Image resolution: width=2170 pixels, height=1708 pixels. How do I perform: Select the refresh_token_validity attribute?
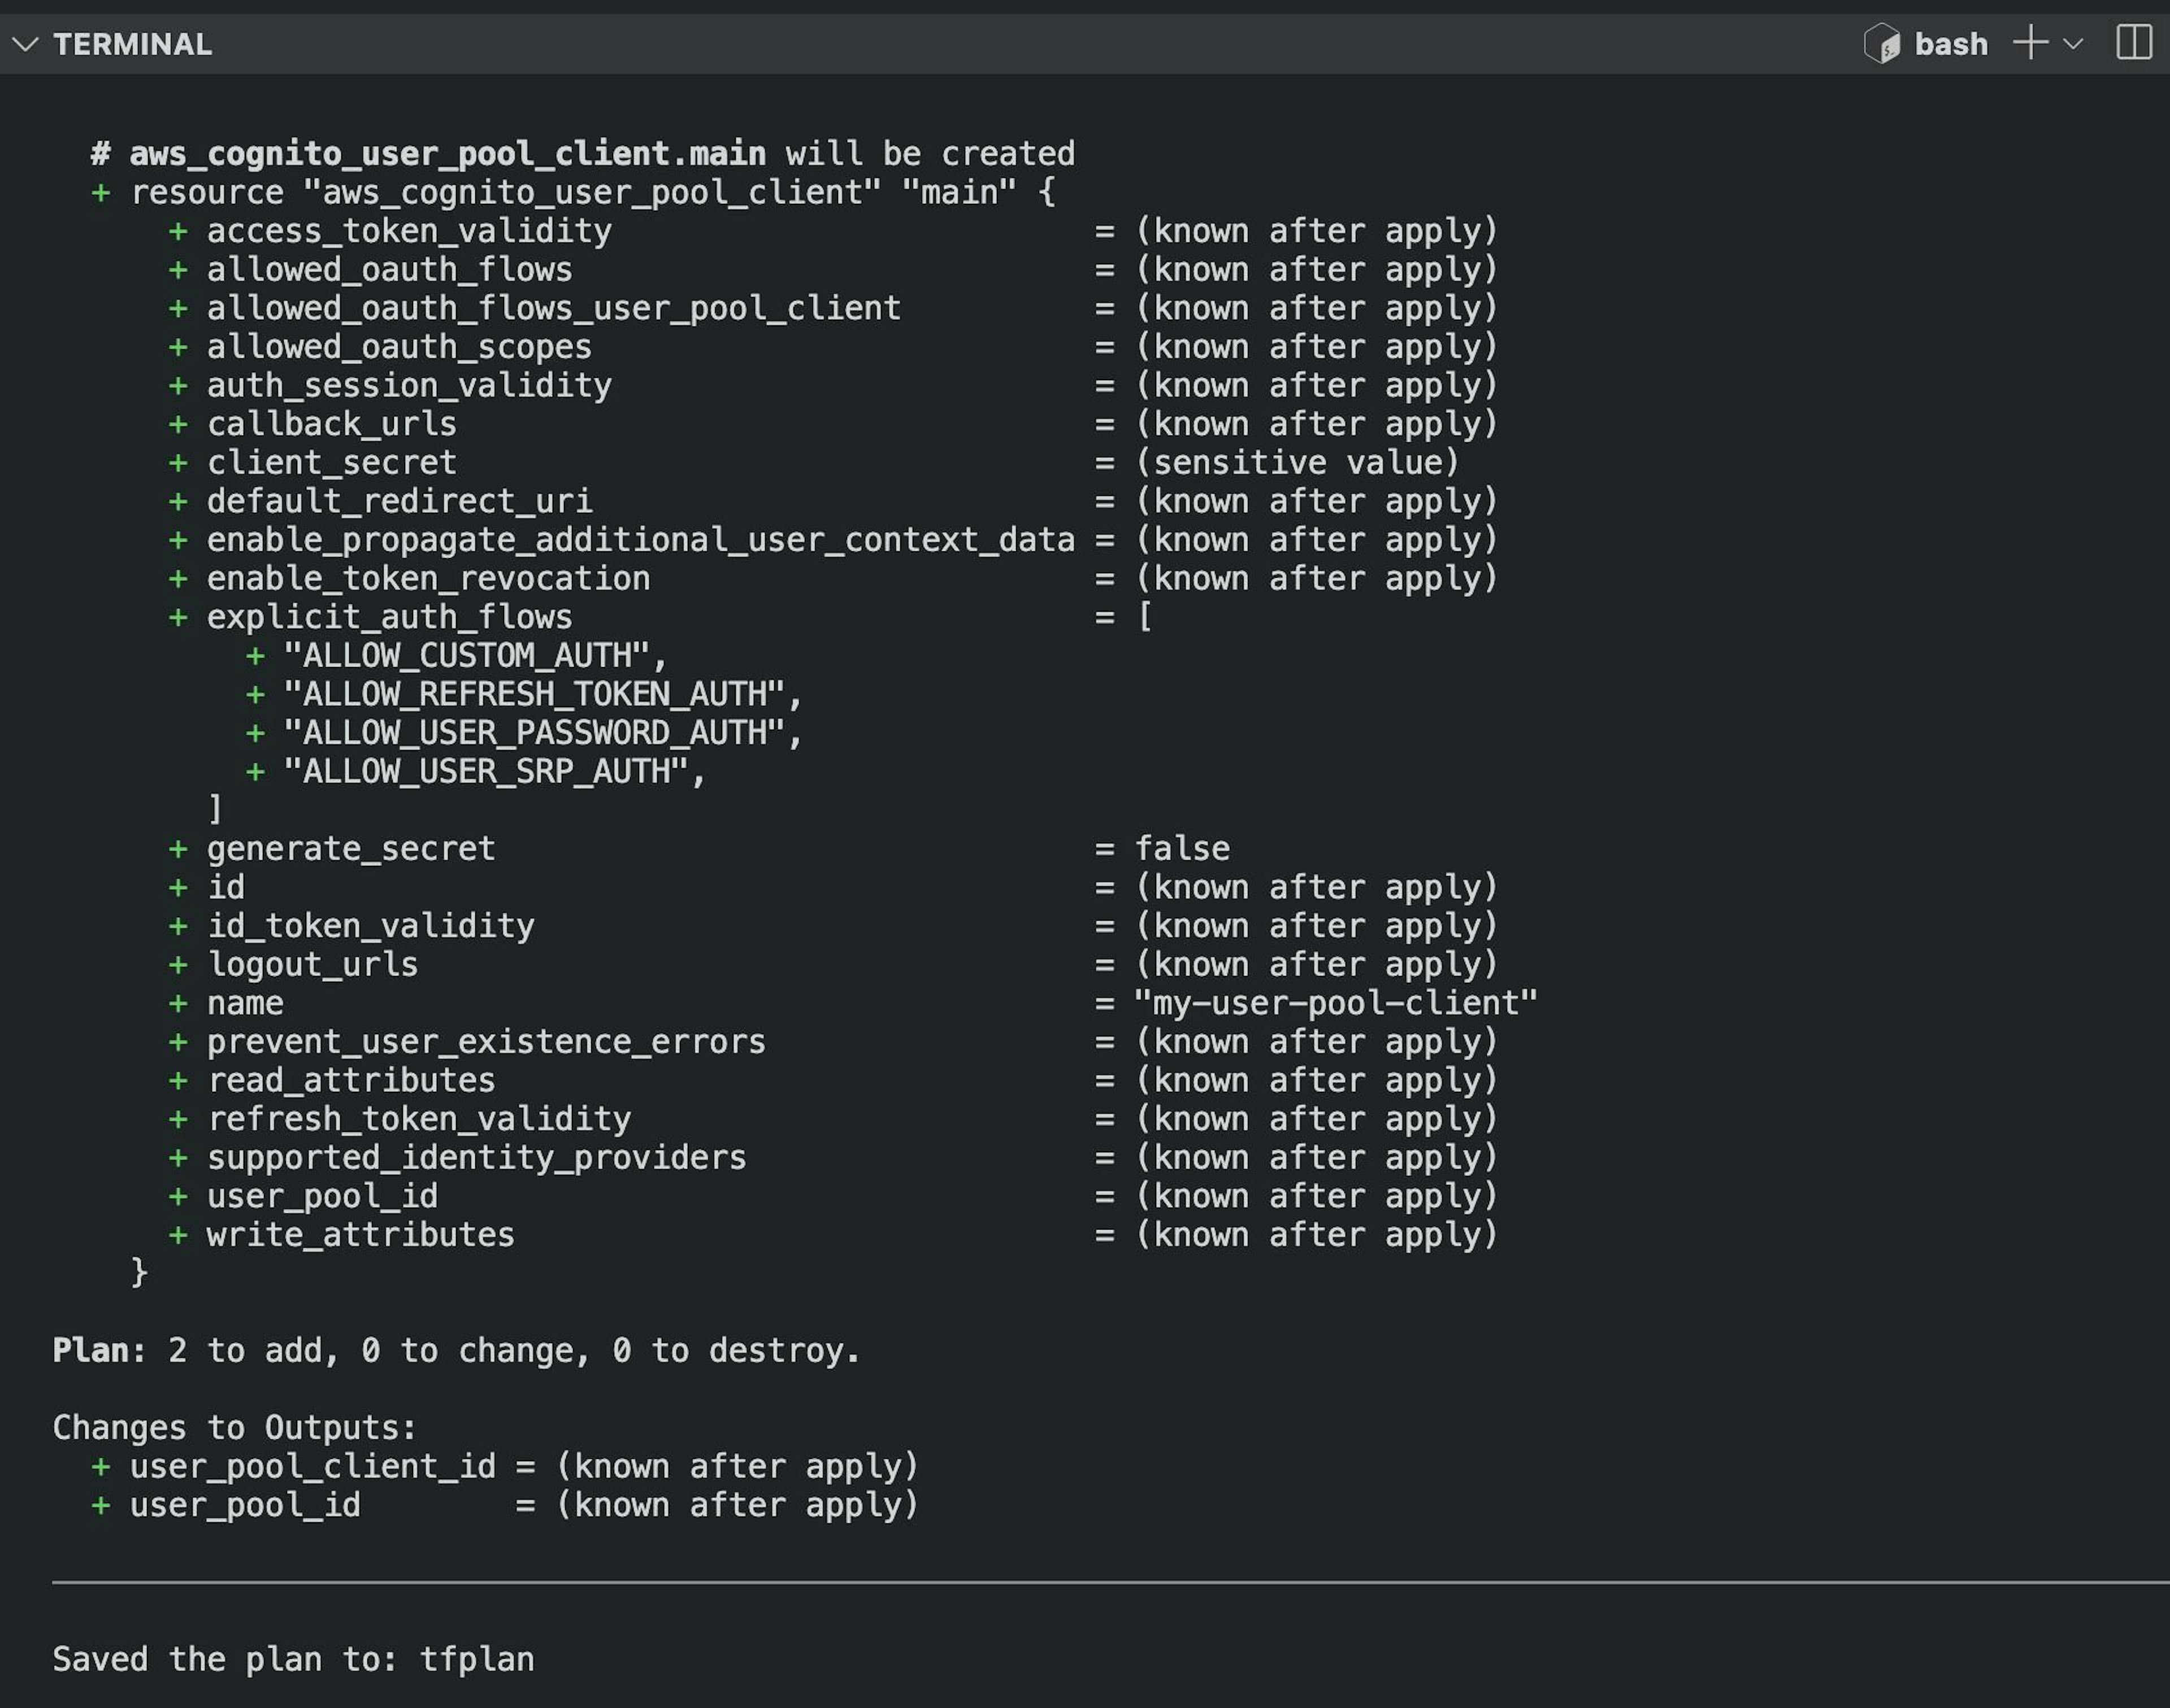pyautogui.click(x=418, y=1119)
